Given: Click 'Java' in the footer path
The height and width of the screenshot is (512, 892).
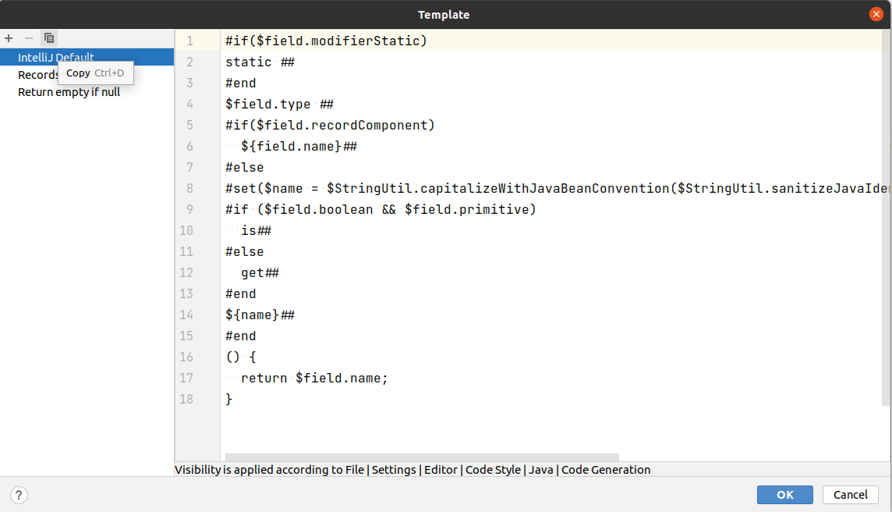Looking at the screenshot, I should coord(541,469).
